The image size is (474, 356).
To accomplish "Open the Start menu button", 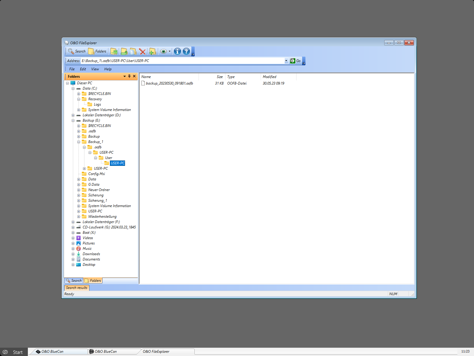I will [14, 352].
